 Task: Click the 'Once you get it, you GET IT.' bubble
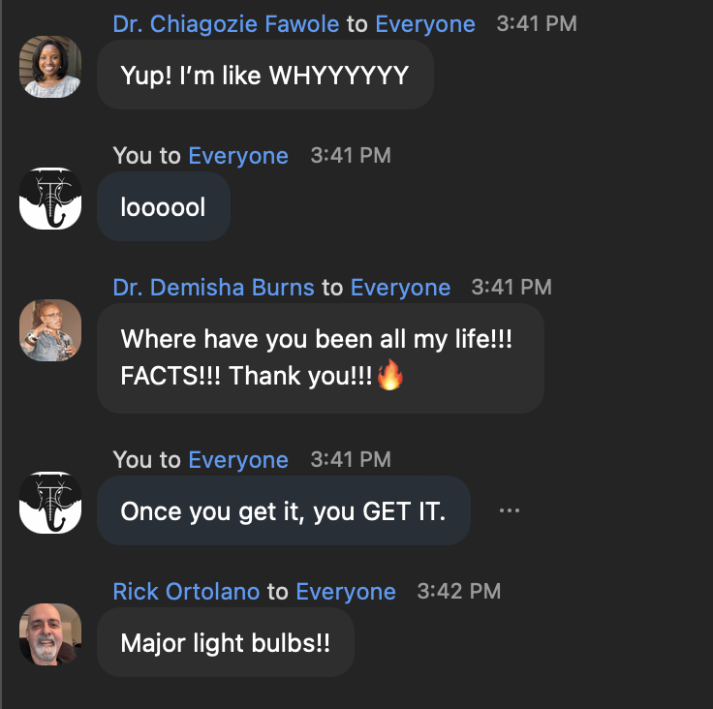pos(284,510)
